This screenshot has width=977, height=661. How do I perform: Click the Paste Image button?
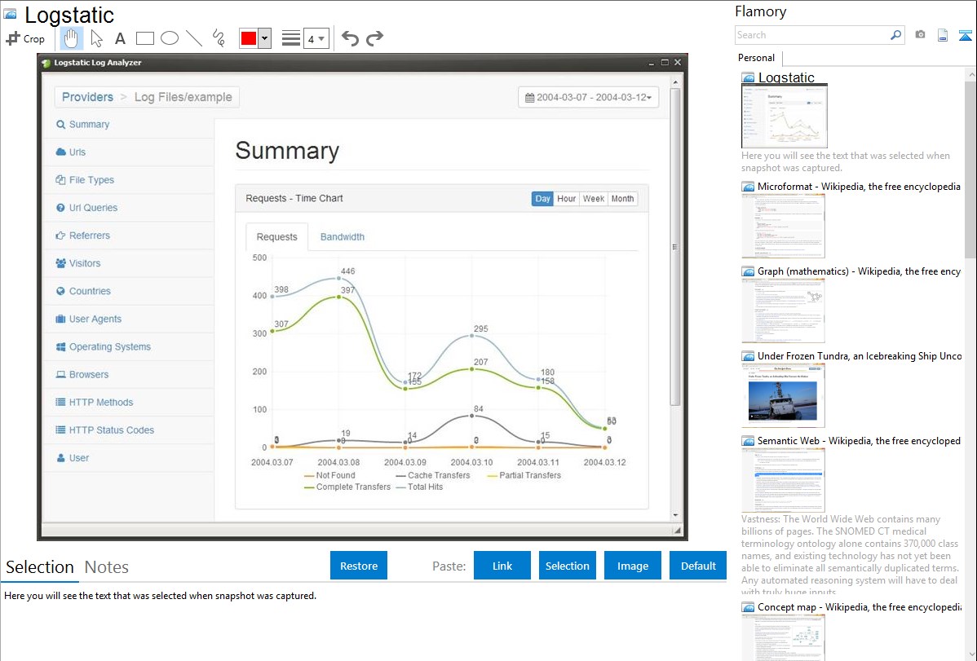(632, 566)
